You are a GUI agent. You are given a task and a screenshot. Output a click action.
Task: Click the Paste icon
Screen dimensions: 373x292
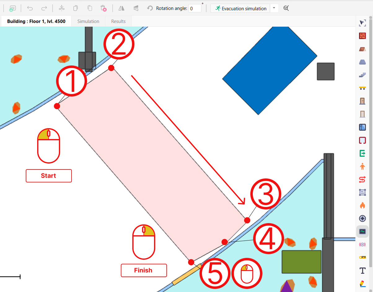pyautogui.click(x=90, y=8)
